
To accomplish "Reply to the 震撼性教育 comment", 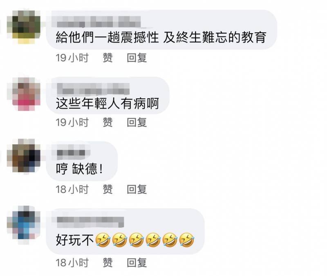I will [x=137, y=58].
